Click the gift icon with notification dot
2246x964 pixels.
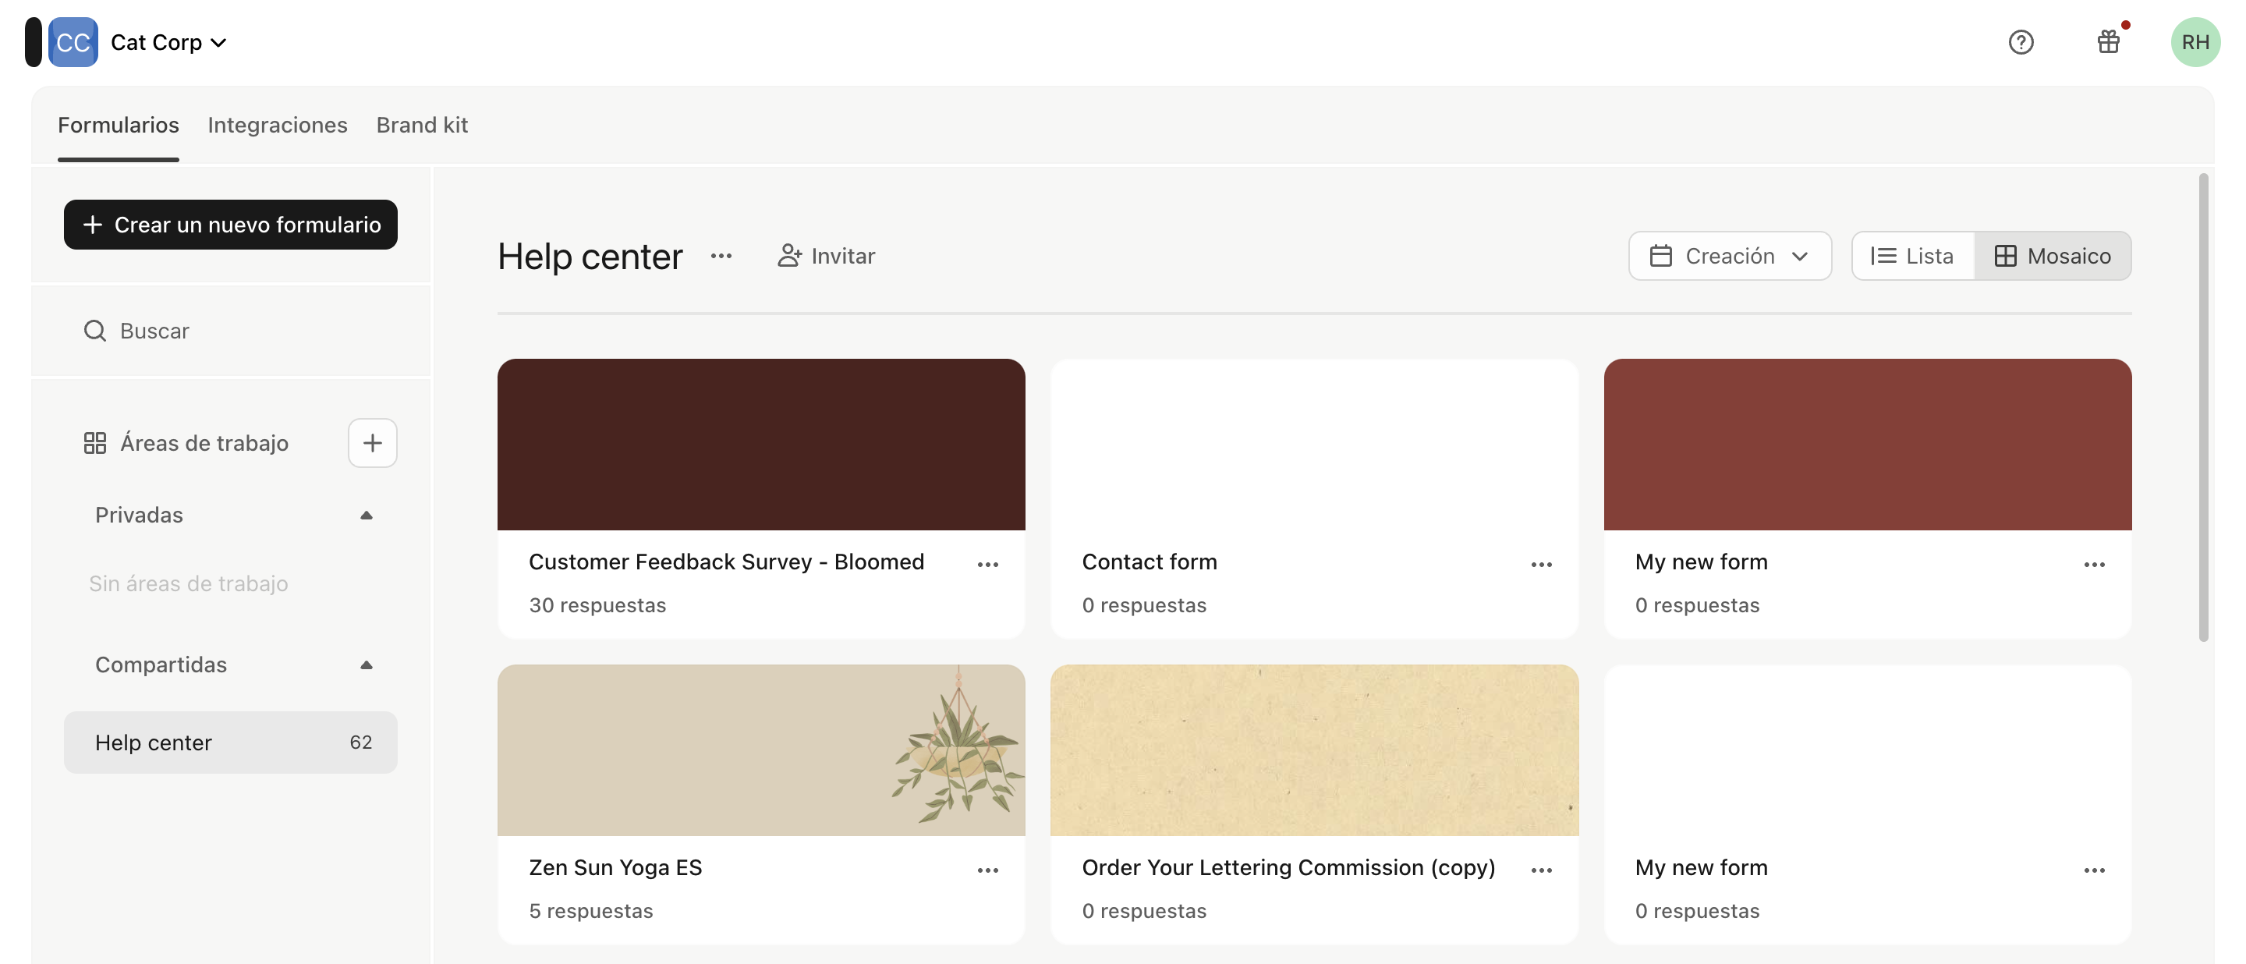[x=2108, y=41]
